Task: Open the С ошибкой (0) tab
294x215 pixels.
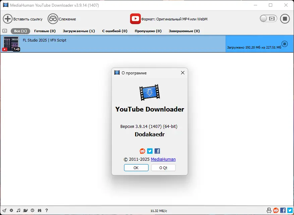Action: pyautogui.click(x=115, y=31)
